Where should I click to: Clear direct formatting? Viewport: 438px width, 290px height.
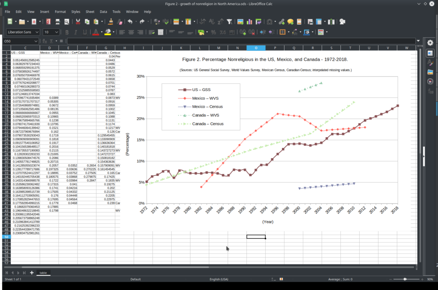pyautogui.click(x=120, y=22)
